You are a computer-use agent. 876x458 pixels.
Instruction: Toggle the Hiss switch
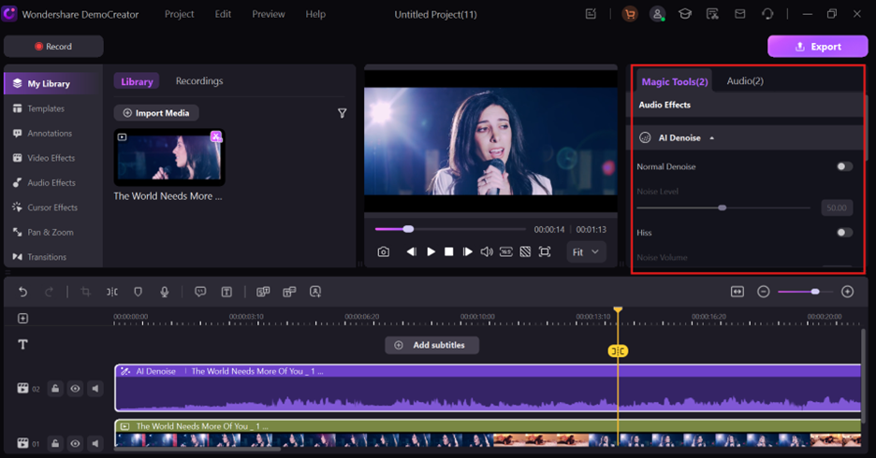click(x=844, y=232)
